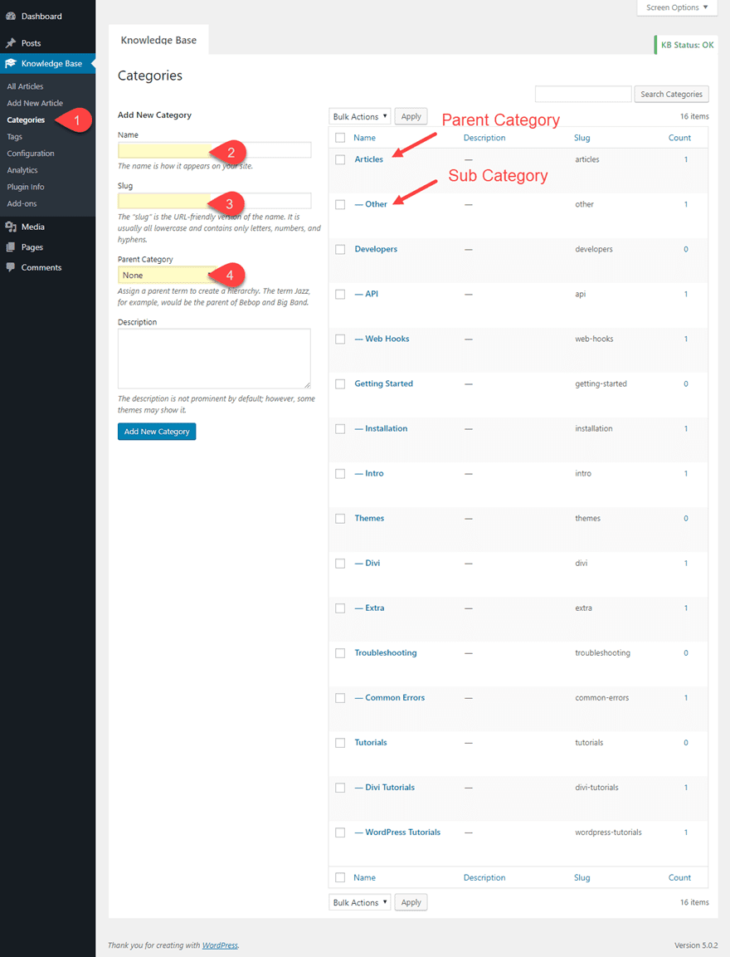The image size is (730, 957).
Task: Select the checkbox beside Developers row
Action: (x=339, y=249)
